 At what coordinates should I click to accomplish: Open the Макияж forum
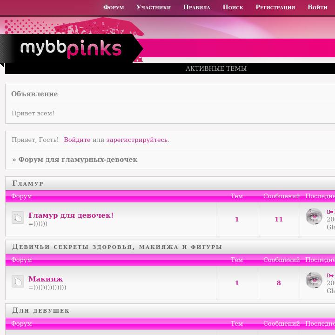click(x=46, y=279)
